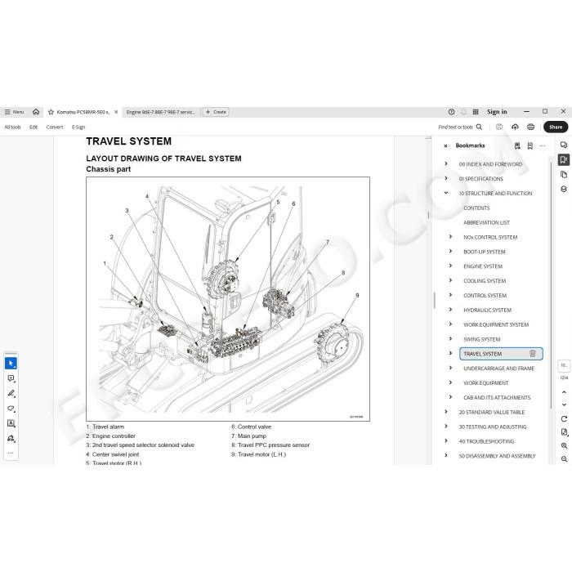Open CONTENTS bookmark

[x=476, y=208]
